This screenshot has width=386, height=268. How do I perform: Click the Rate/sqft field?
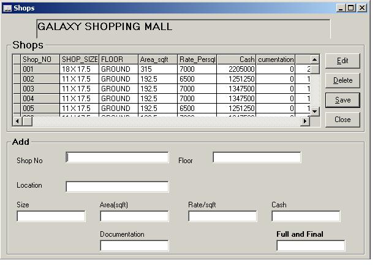222,216
